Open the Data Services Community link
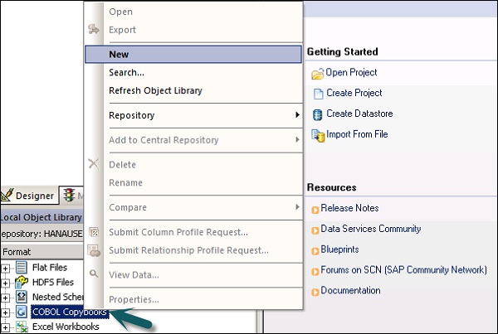The height and width of the screenshot is (334, 498). pos(370,229)
